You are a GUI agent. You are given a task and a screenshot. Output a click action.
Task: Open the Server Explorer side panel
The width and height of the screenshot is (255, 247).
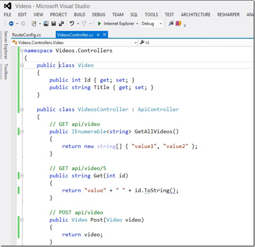tap(6, 45)
